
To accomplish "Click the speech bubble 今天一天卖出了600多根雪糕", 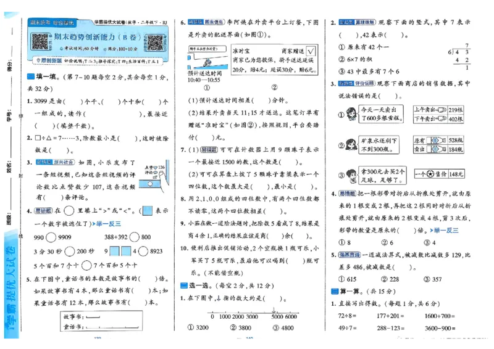I will coord(381,113).
